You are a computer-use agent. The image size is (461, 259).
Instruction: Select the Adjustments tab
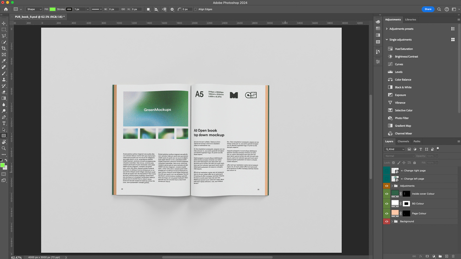tap(393, 20)
